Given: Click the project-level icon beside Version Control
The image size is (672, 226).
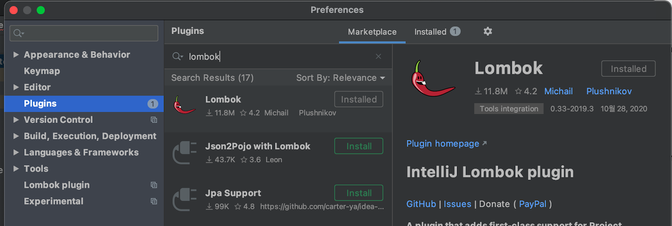Looking at the screenshot, I should 154,120.
